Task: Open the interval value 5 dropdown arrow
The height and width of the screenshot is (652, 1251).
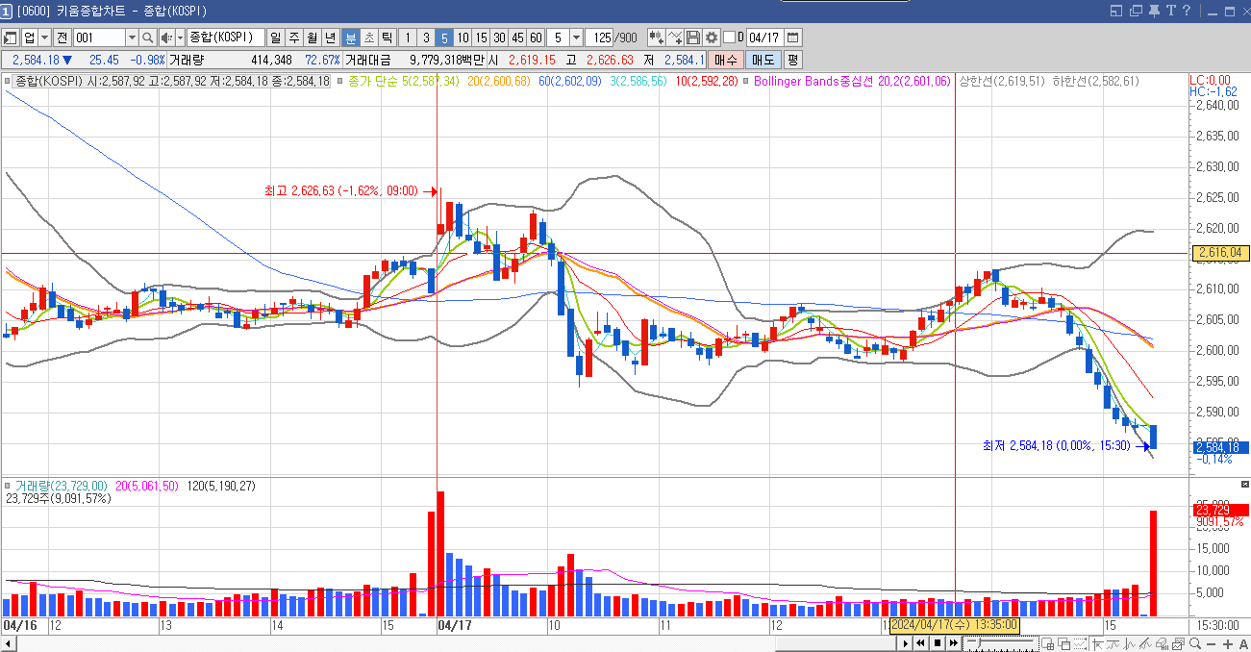Action: pyautogui.click(x=576, y=38)
